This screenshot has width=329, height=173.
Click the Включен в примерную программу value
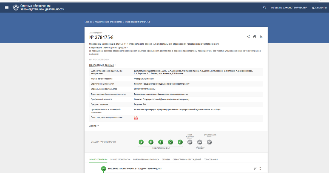(177, 109)
